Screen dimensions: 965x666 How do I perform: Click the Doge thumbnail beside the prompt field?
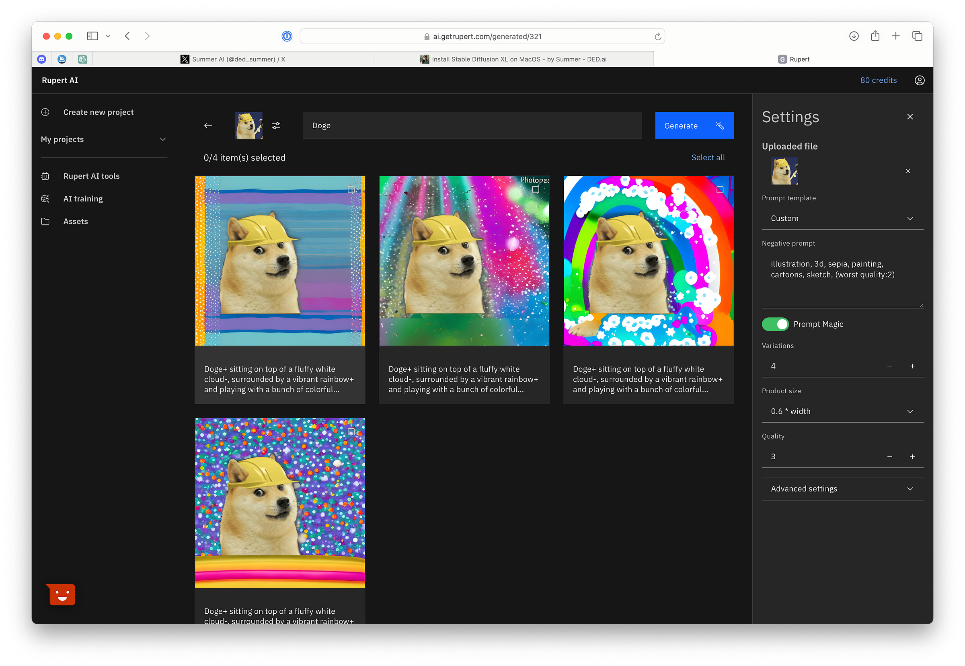coord(249,125)
